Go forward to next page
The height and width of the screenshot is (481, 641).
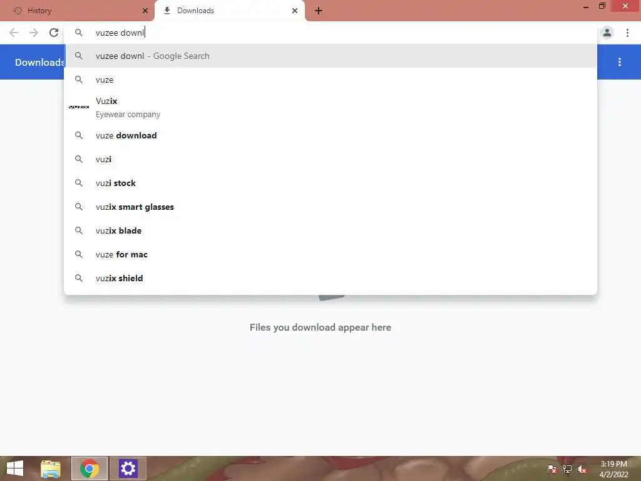tap(34, 33)
